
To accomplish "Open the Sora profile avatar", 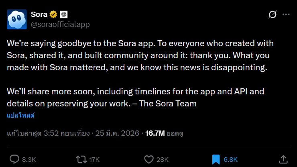I will click(x=17, y=19).
